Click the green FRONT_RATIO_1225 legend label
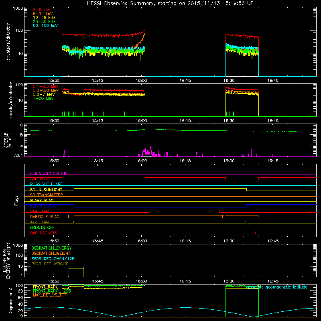 (x=52, y=291)
